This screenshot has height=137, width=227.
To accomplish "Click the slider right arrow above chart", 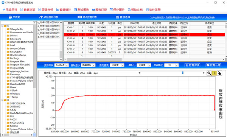I will pos(204,73).
